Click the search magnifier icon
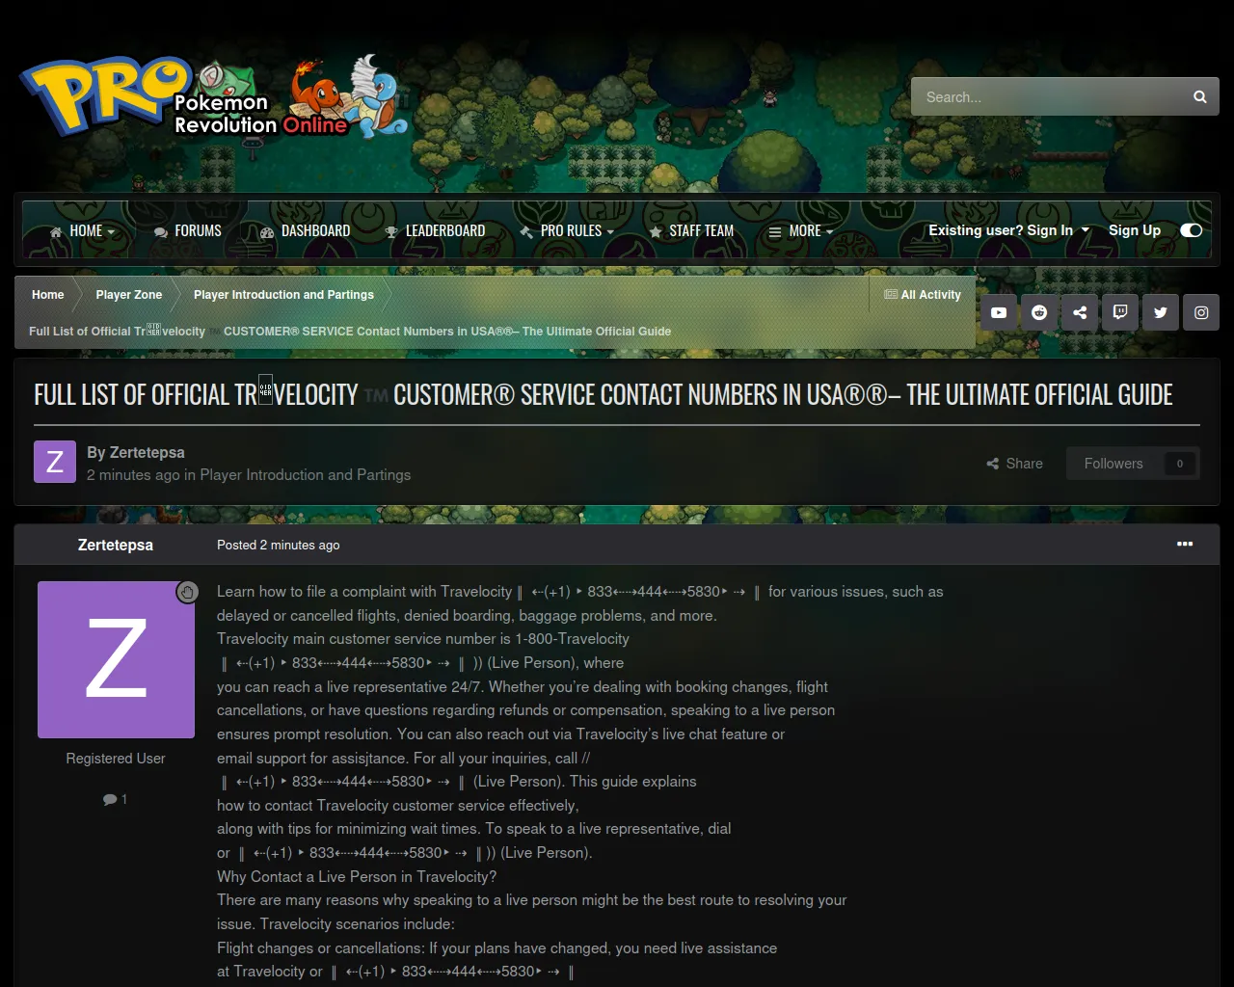The height and width of the screenshot is (987, 1234). (1199, 97)
